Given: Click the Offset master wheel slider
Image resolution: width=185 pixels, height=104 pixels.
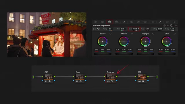Looking at the screenshot, I should pyautogui.click(x=167, y=54).
